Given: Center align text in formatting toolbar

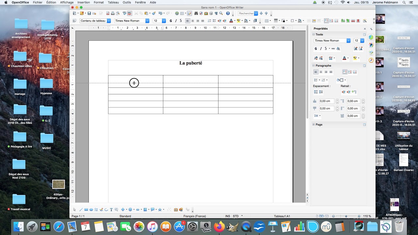Looking at the screenshot, I should point(193,21).
